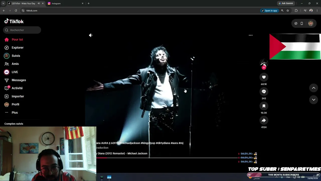This screenshot has height=181, width=321.
Task: Open the LIVE section
Action: click(15, 72)
